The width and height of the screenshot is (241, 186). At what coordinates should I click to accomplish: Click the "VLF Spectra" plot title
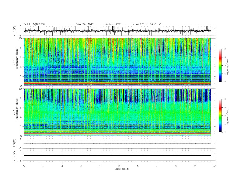tap(34, 24)
